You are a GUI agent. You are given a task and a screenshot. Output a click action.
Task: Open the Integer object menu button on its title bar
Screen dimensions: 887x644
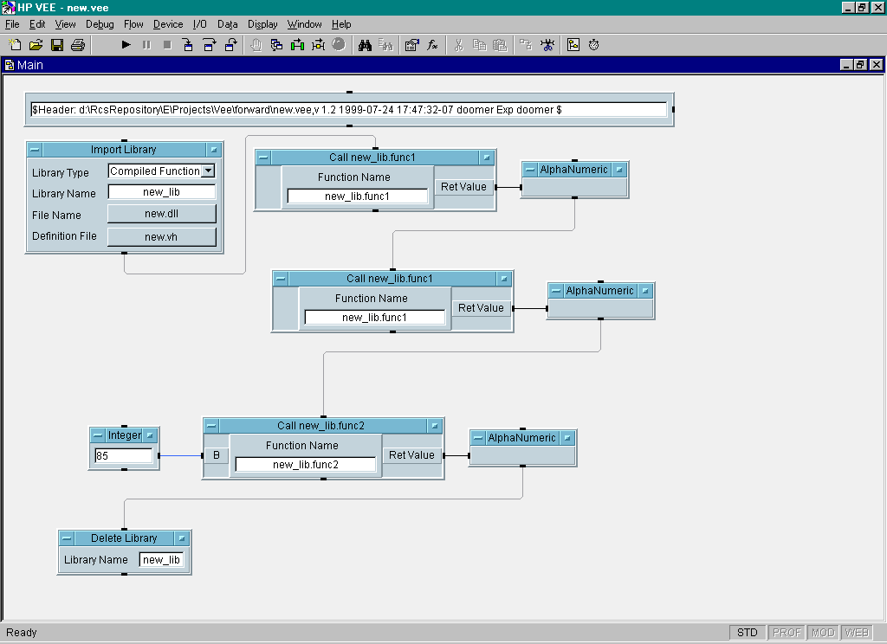(x=150, y=435)
